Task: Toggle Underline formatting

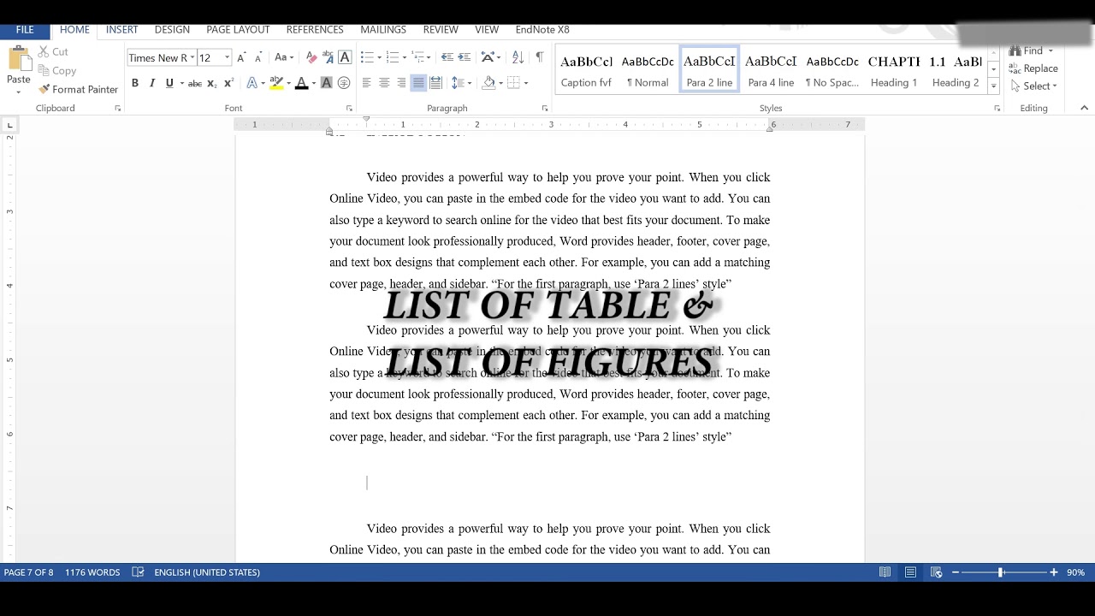Action: coord(169,83)
